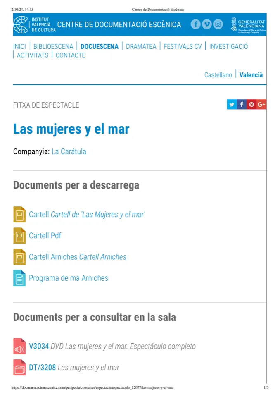Download the Cartell Pdf document
Screen dimensions: 280x397
pos(45,236)
